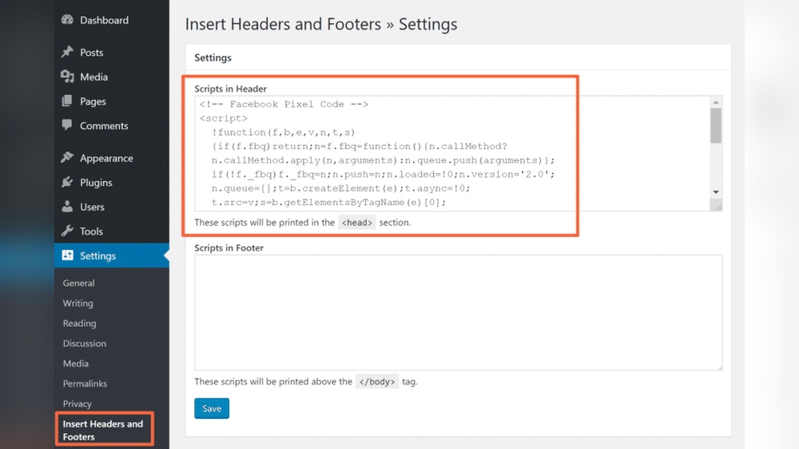The height and width of the screenshot is (449, 799).
Task: Click the Settings sliders icon
Action: (67, 255)
